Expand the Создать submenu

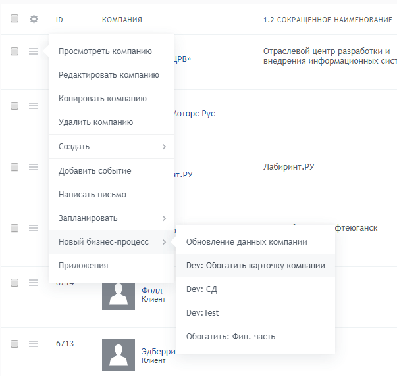tap(111, 146)
